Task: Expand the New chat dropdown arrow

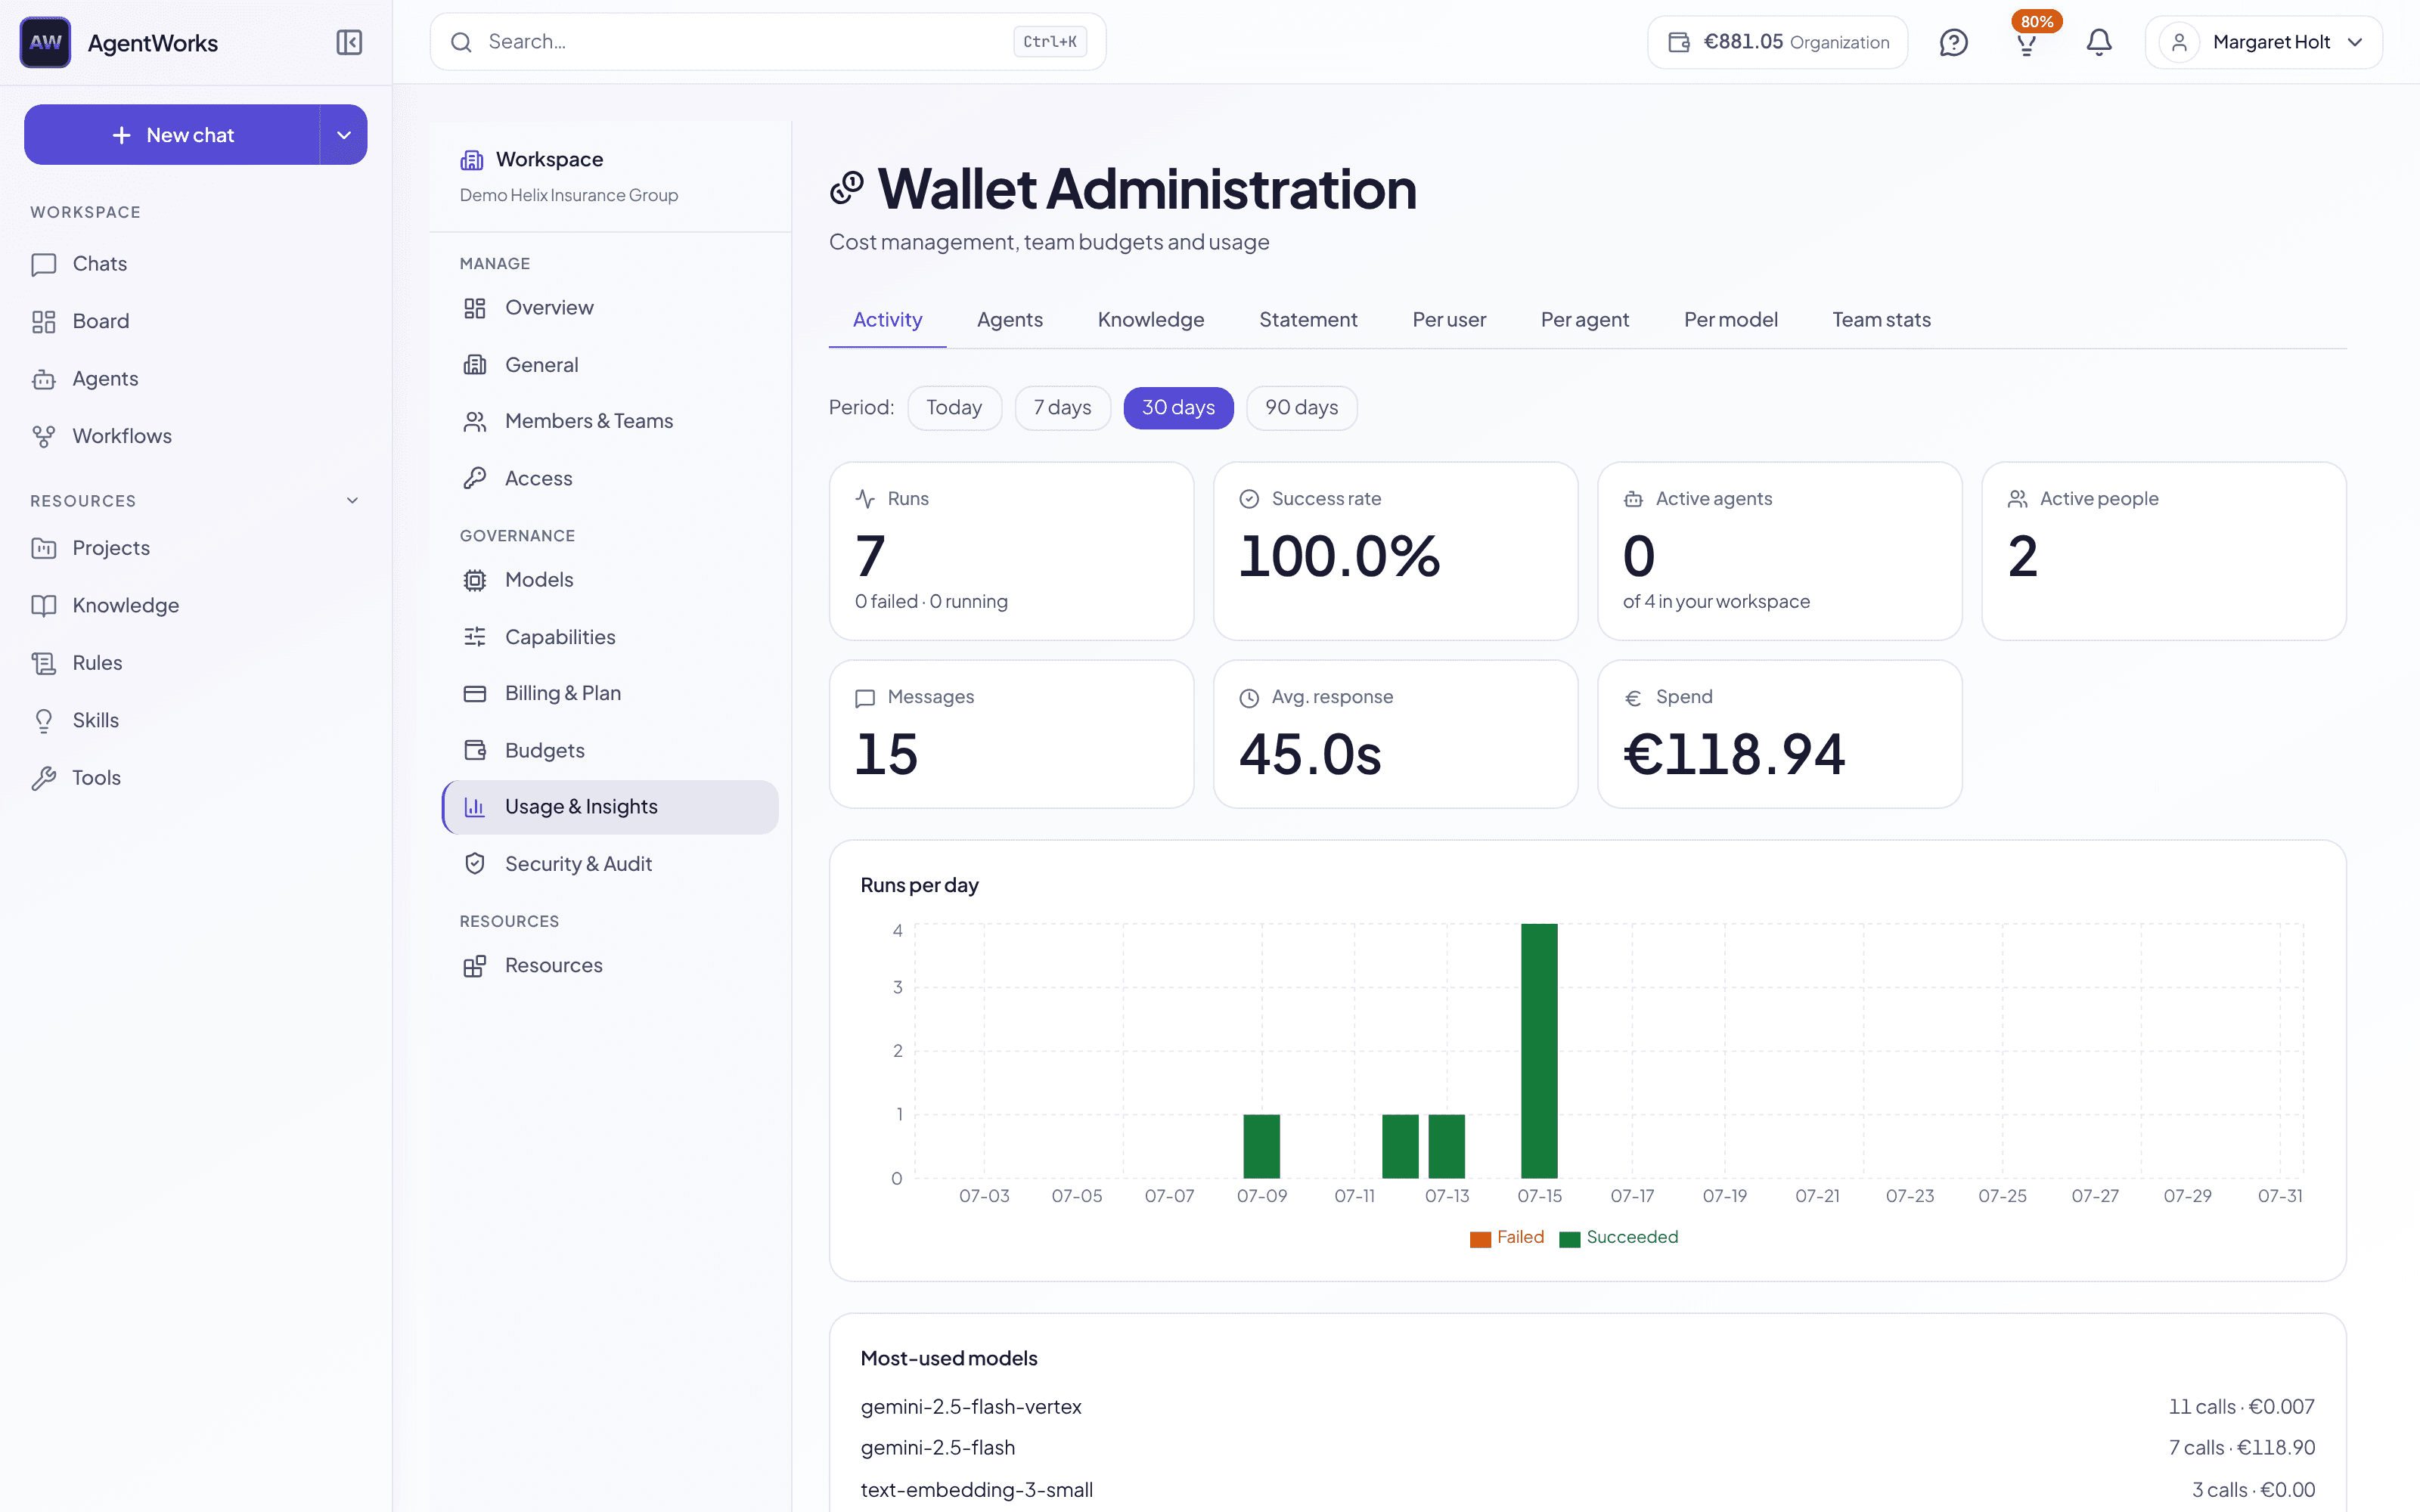Action: [x=344, y=135]
